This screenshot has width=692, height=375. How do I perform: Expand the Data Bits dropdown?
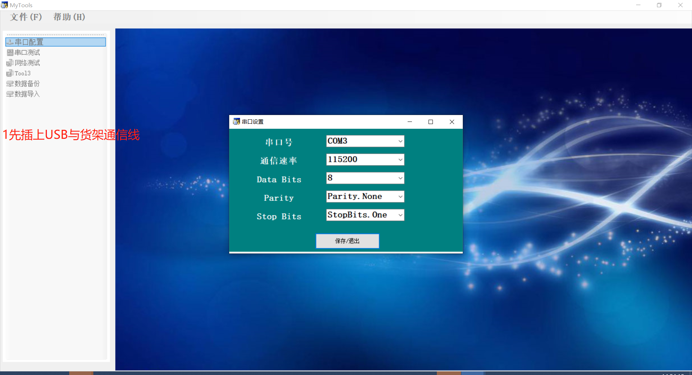(400, 178)
